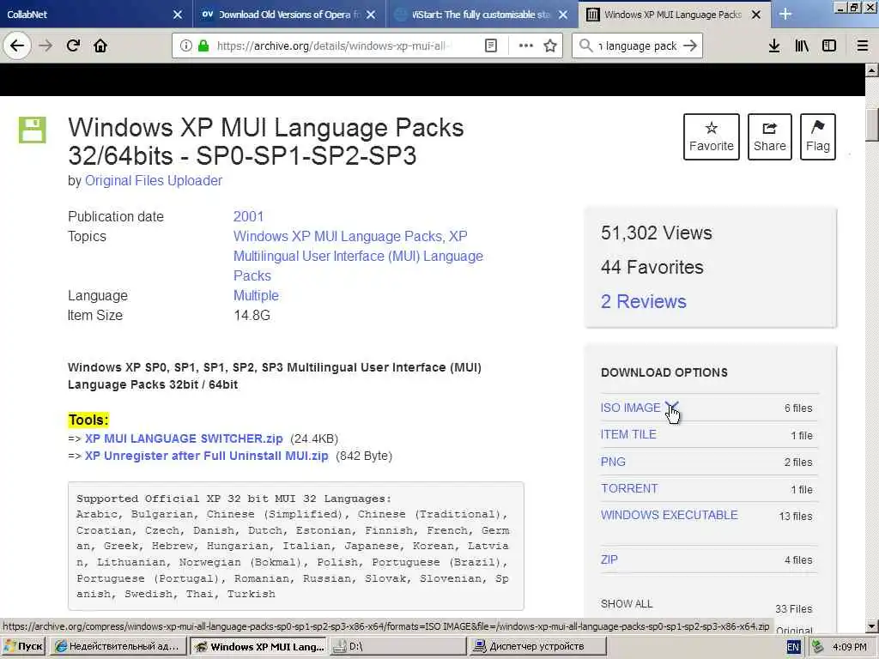This screenshot has width=879, height=659.
Task: Click the vertical scrollbar thumb
Action: (872, 125)
